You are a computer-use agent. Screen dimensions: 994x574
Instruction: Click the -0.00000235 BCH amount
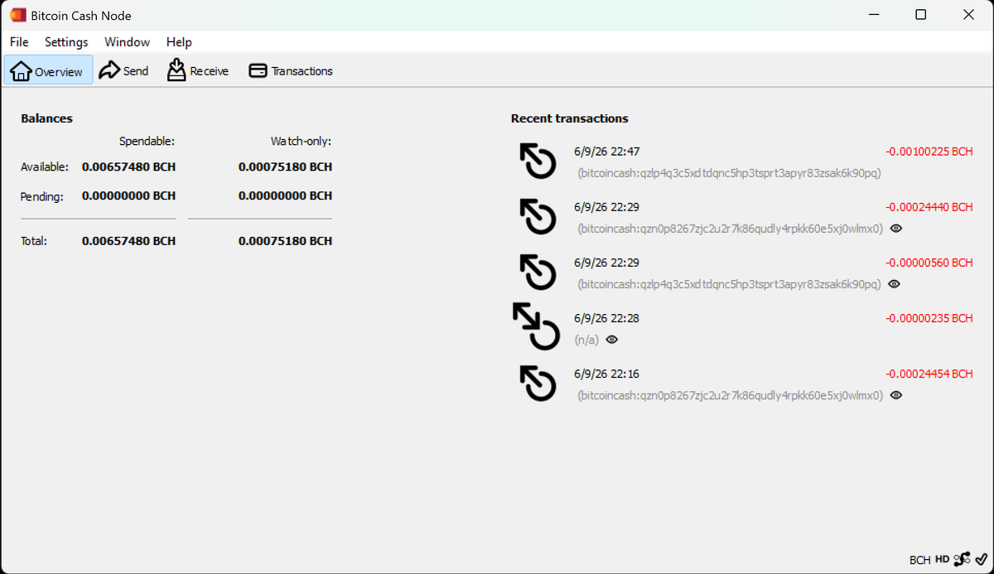[x=929, y=318]
